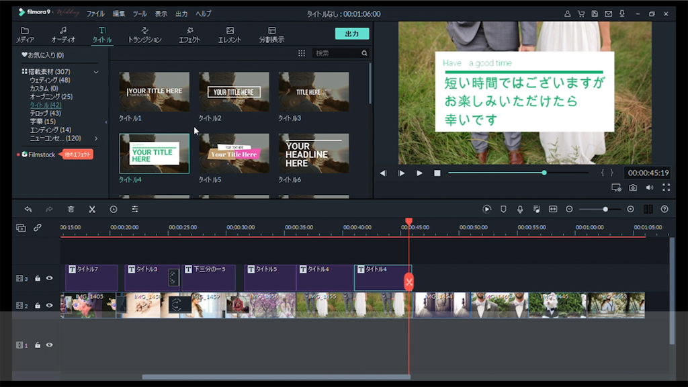Click the timeline zoom slider handle
Screen dimensions: 688x387
pyautogui.click(x=605, y=209)
